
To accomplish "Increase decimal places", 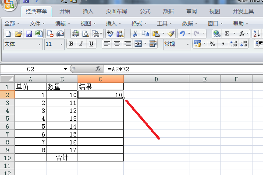I will click(234, 44).
